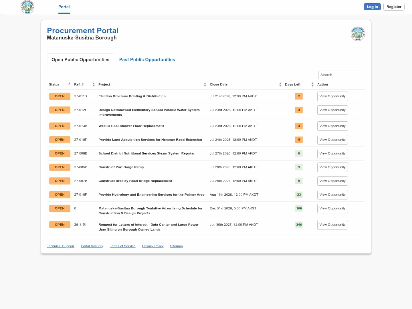Click the Log In button

coord(372,7)
